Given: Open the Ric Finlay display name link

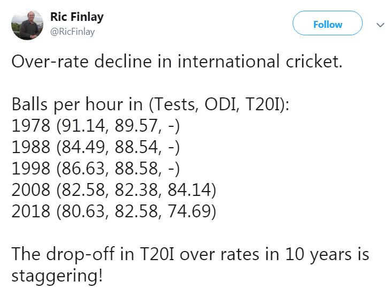Looking at the screenshot, I should pos(77,17).
